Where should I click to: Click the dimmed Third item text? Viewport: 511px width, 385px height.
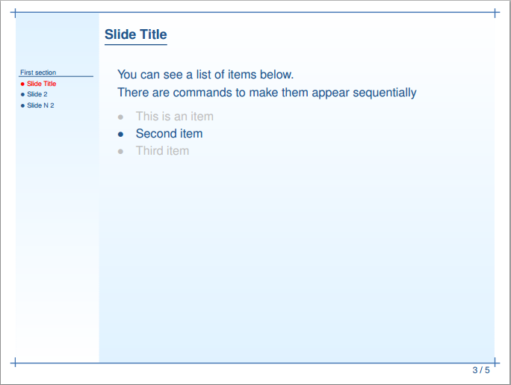click(x=162, y=151)
